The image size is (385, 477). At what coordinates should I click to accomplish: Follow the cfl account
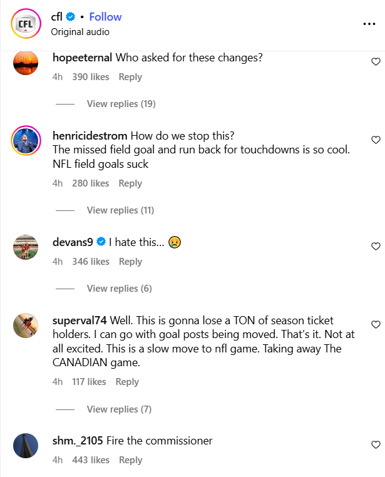[x=105, y=17]
